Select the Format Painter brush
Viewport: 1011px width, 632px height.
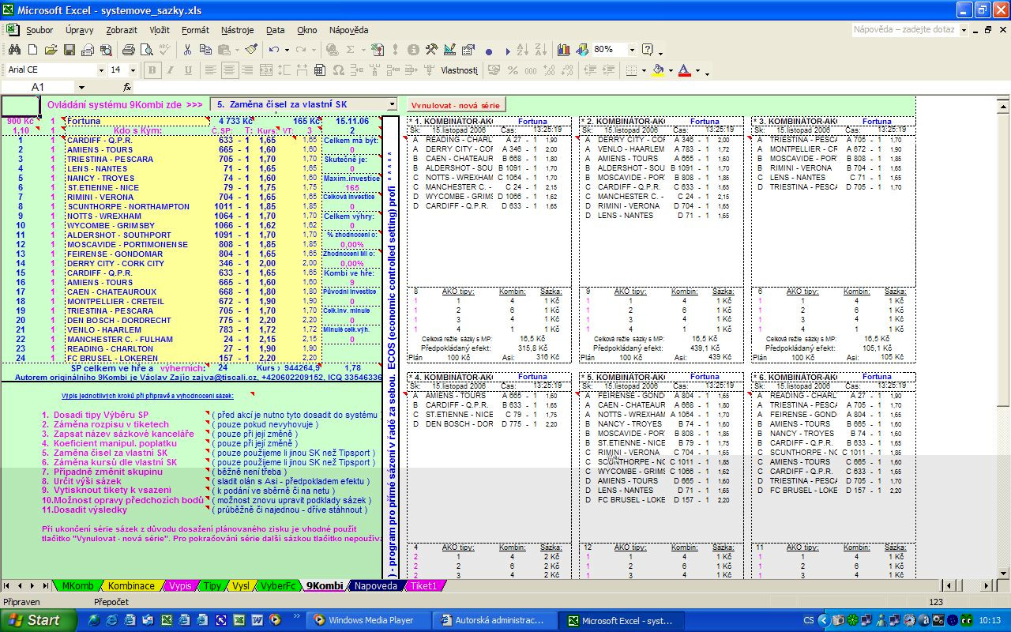(251, 50)
